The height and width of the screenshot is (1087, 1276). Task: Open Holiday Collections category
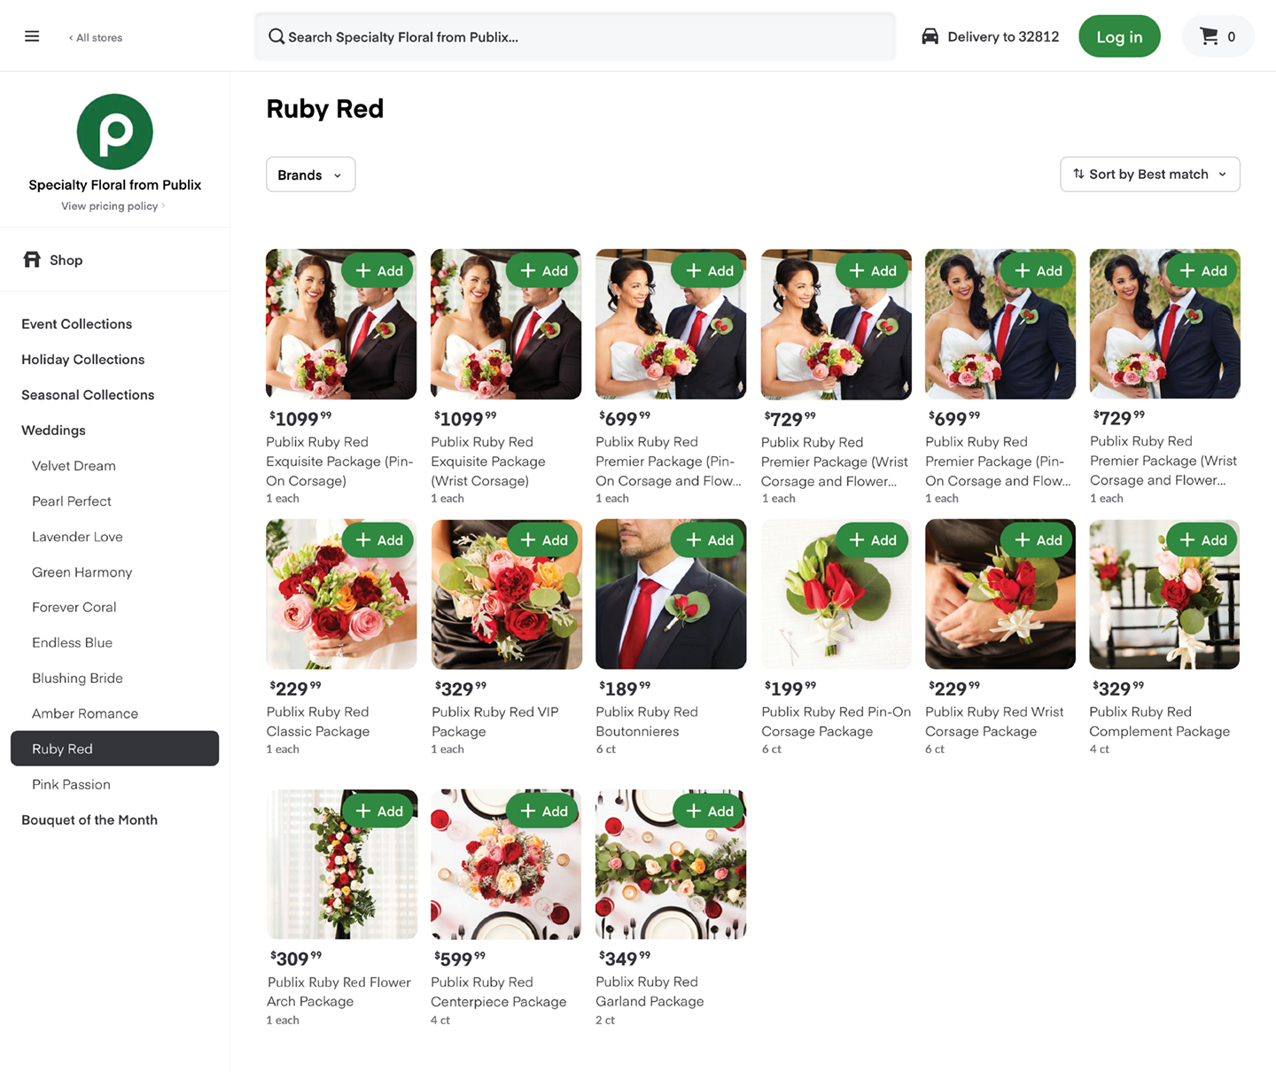click(x=83, y=360)
